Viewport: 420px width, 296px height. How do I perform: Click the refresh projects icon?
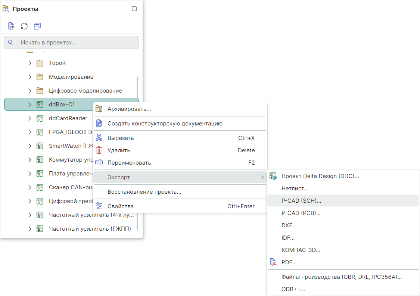click(24, 26)
